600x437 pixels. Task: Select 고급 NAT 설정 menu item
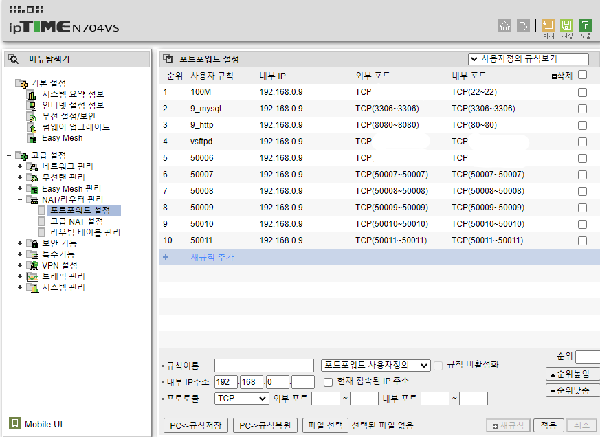click(76, 221)
